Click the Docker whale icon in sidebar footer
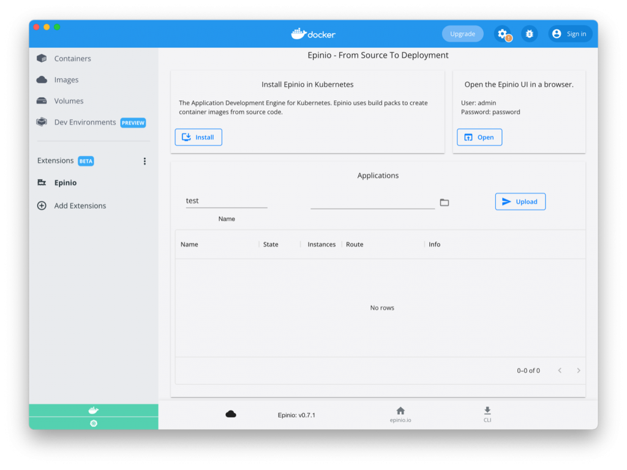The image size is (627, 470). pos(93,410)
